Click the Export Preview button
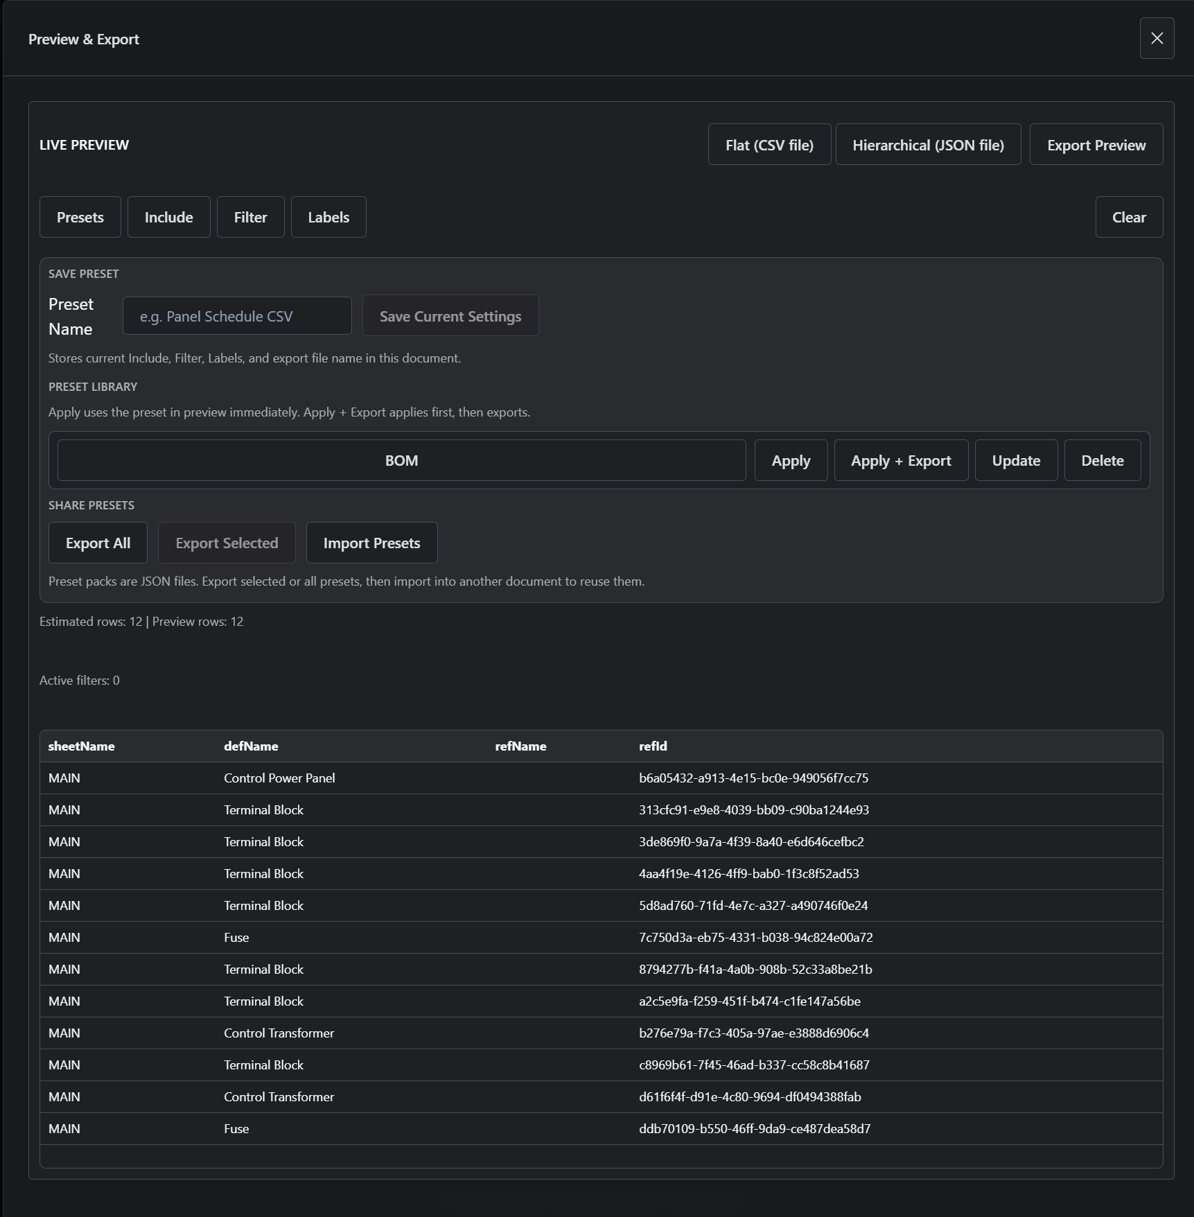Image resolution: width=1194 pixels, height=1217 pixels. (x=1096, y=145)
